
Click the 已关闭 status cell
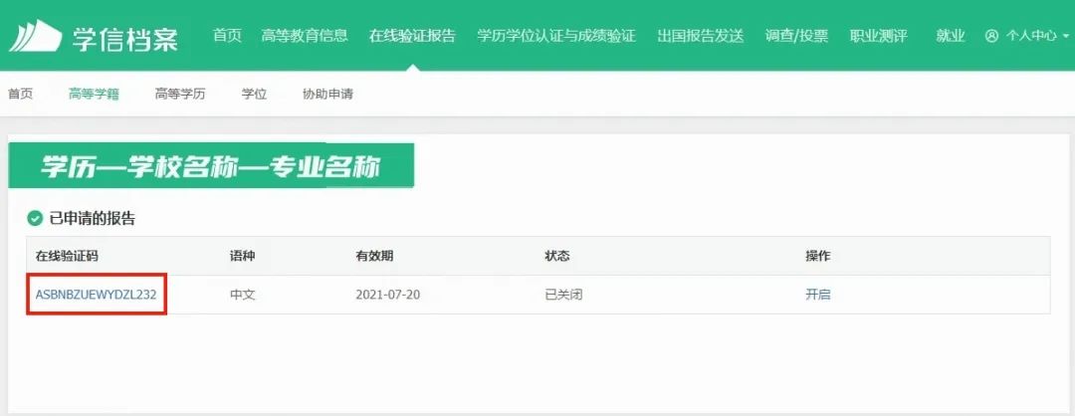pyautogui.click(x=563, y=295)
